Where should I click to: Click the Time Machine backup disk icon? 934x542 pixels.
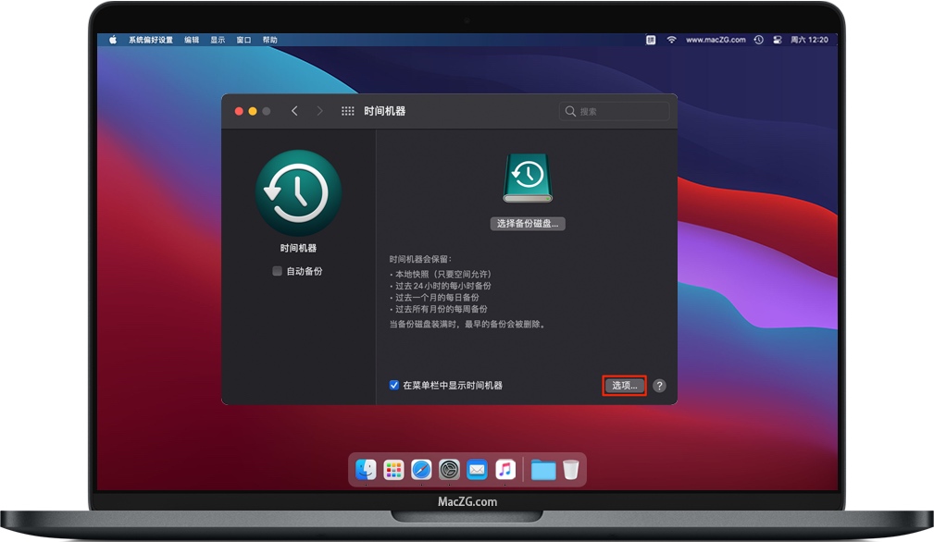(527, 178)
